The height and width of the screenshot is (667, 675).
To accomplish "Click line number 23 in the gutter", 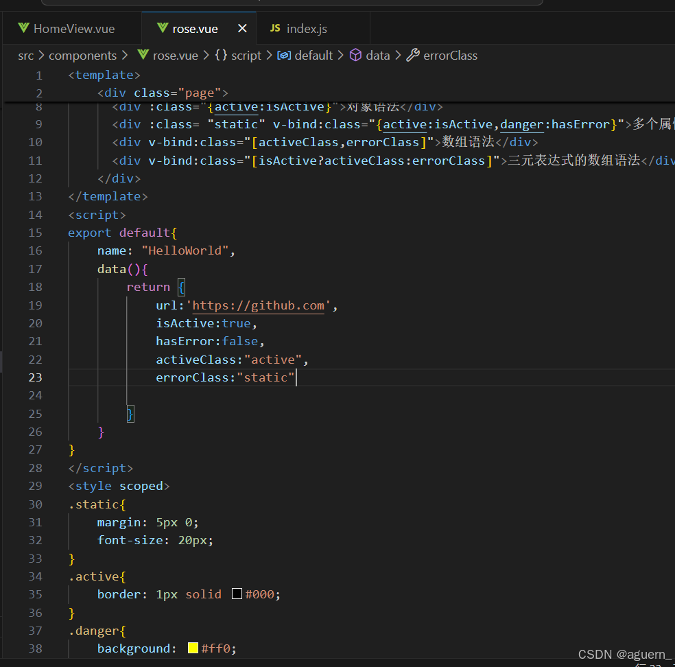I will click(x=35, y=377).
